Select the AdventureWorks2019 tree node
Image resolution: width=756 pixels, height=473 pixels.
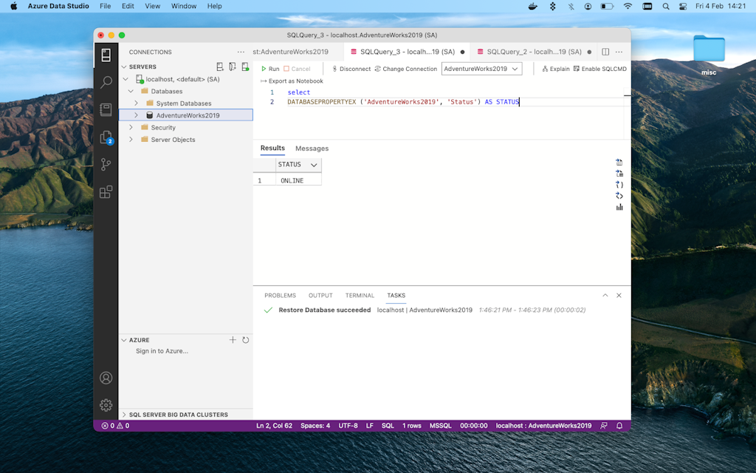click(188, 115)
